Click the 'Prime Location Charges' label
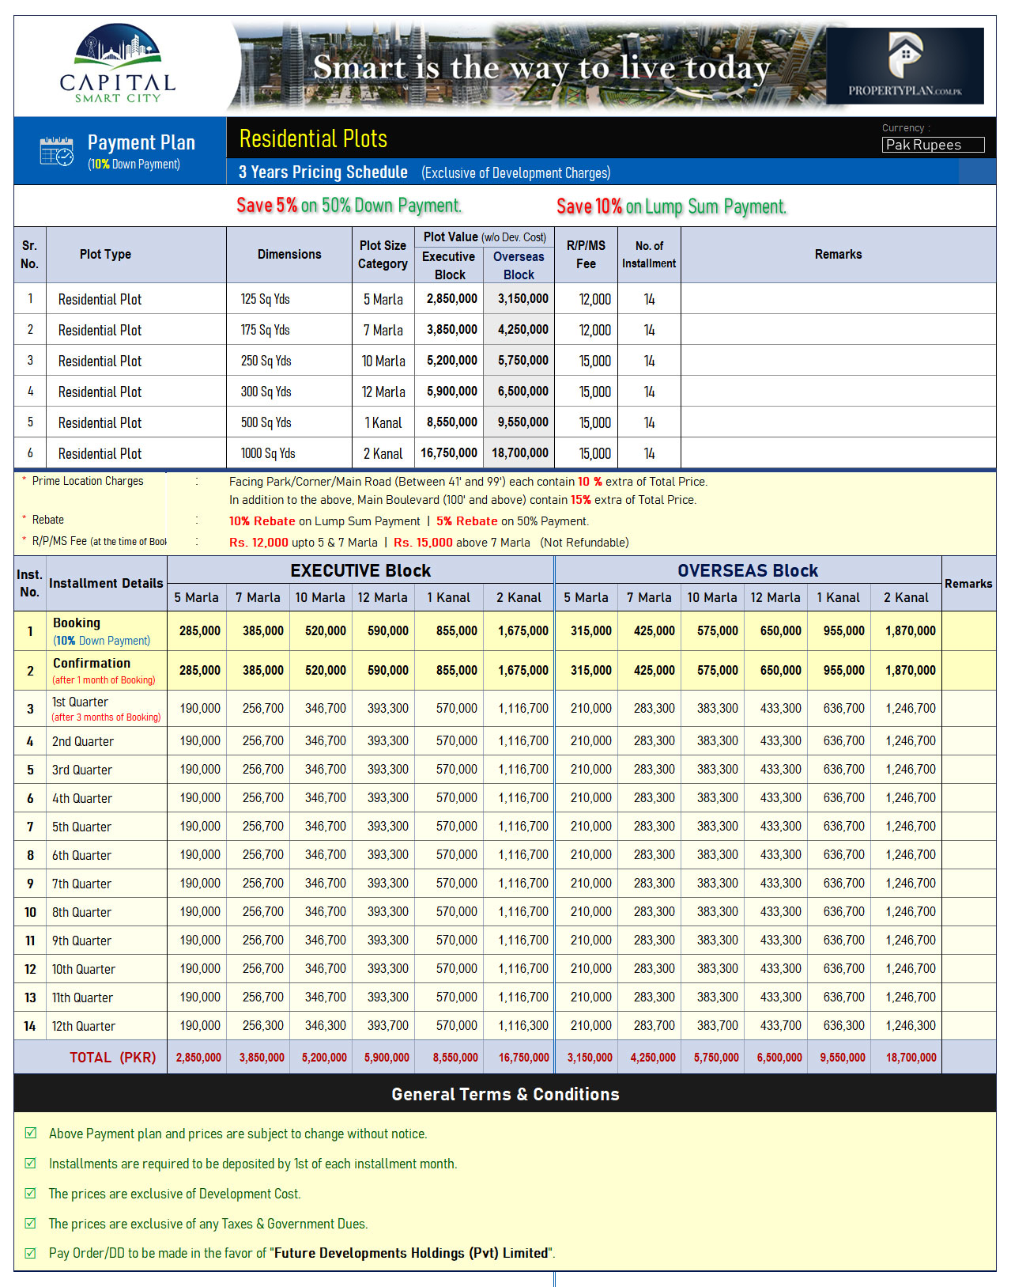Screen dimensions: 1011x1287 click(88, 481)
